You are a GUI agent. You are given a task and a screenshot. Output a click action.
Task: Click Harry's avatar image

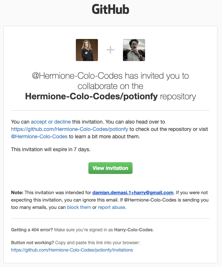134,50
